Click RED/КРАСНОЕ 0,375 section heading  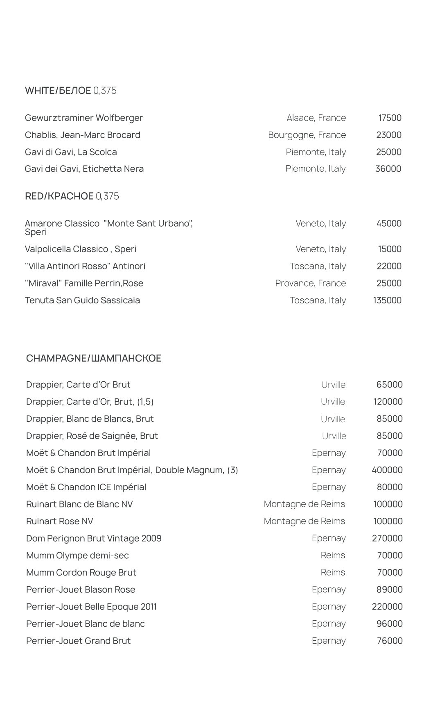coord(72,196)
